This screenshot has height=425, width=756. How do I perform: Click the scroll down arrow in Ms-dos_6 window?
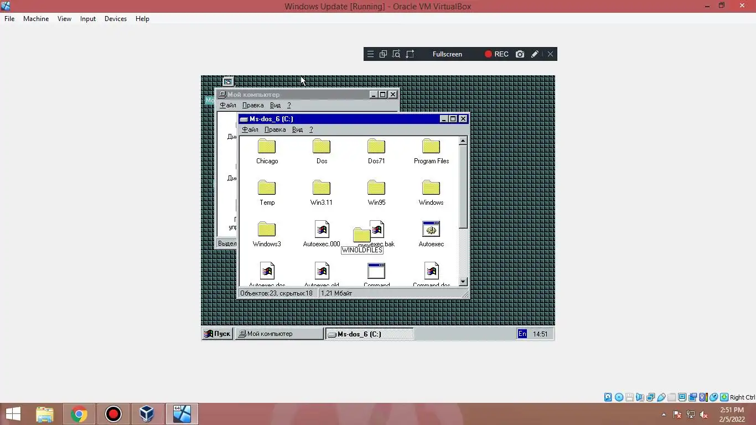463,282
